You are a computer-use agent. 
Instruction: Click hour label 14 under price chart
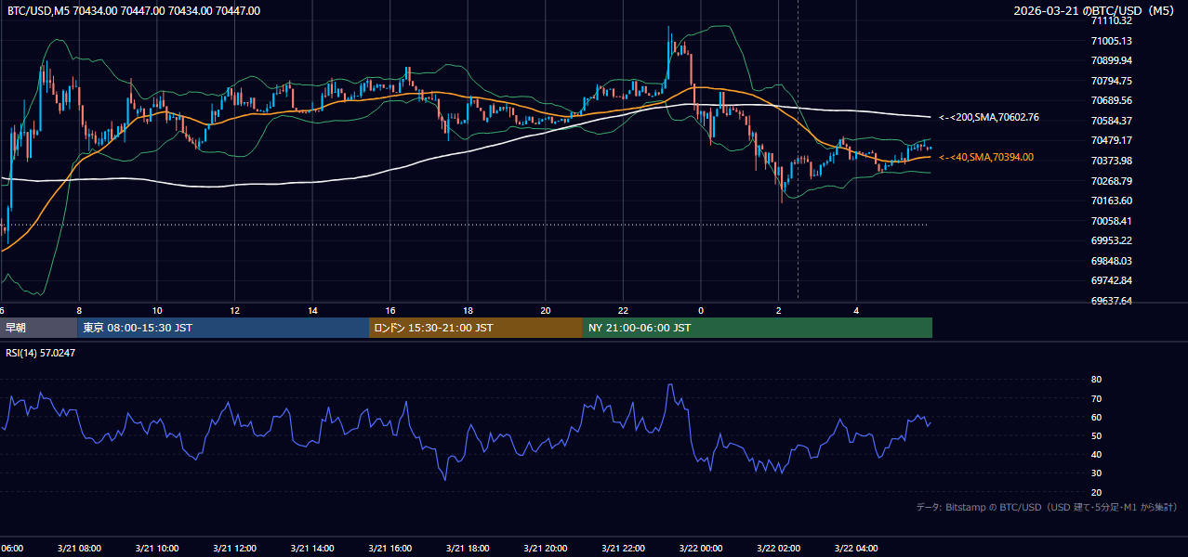[312, 310]
